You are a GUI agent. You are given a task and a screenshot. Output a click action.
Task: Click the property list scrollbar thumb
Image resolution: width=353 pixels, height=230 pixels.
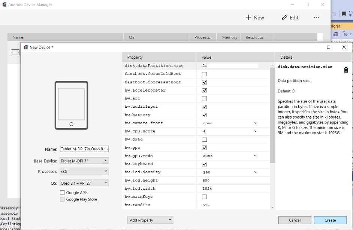[x=272, y=115]
